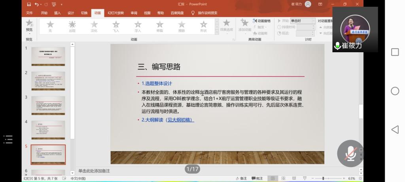Select the 出现 animation effect
This screenshot has width=405, height=182.
tap(72, 26)
